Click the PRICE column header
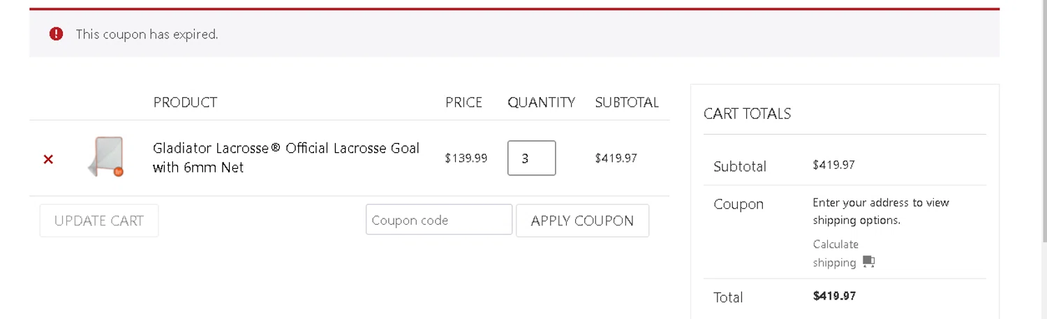 (x=463, y=103)
